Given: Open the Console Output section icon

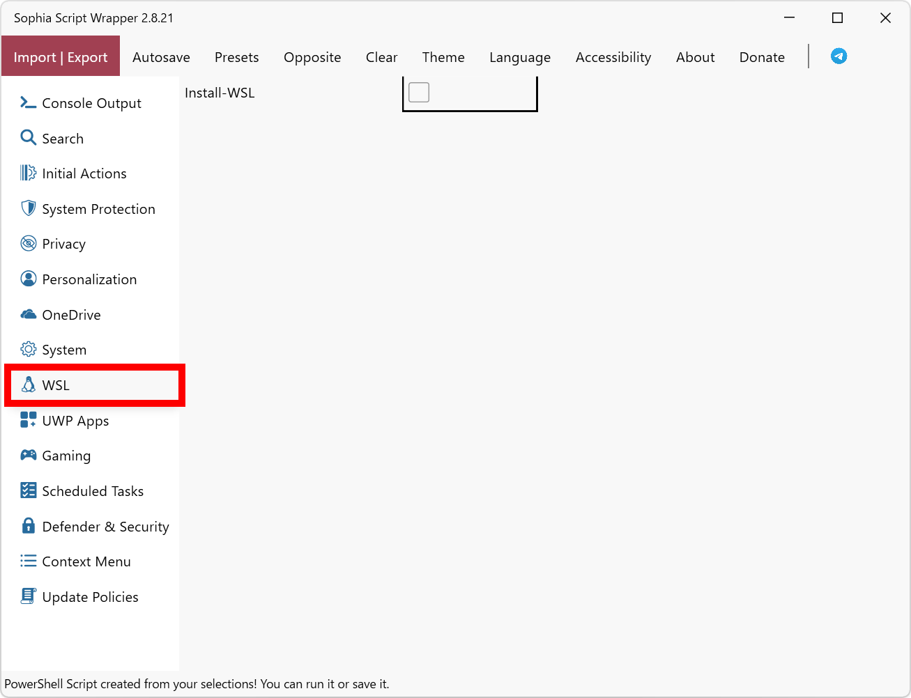Looking at the screenshot, I should point(28,102).
